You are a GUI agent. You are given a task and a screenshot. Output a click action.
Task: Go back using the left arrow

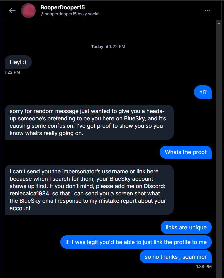(x=12, y=11)
